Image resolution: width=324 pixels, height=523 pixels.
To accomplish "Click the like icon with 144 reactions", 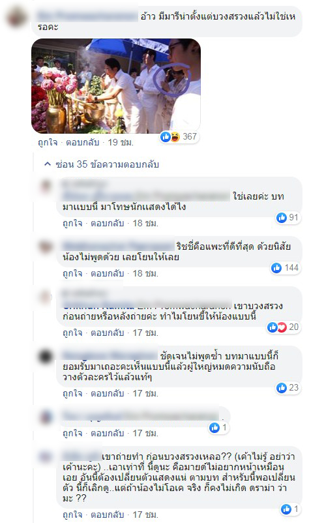I will tap(276, 267).
